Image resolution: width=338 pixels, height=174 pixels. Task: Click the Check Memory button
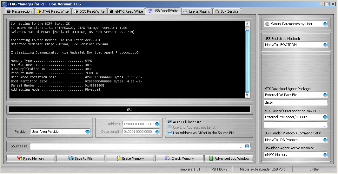click(180, 158)
